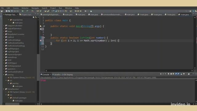Open the File menu
Viewport: 197px width, 111px height.
2,8
